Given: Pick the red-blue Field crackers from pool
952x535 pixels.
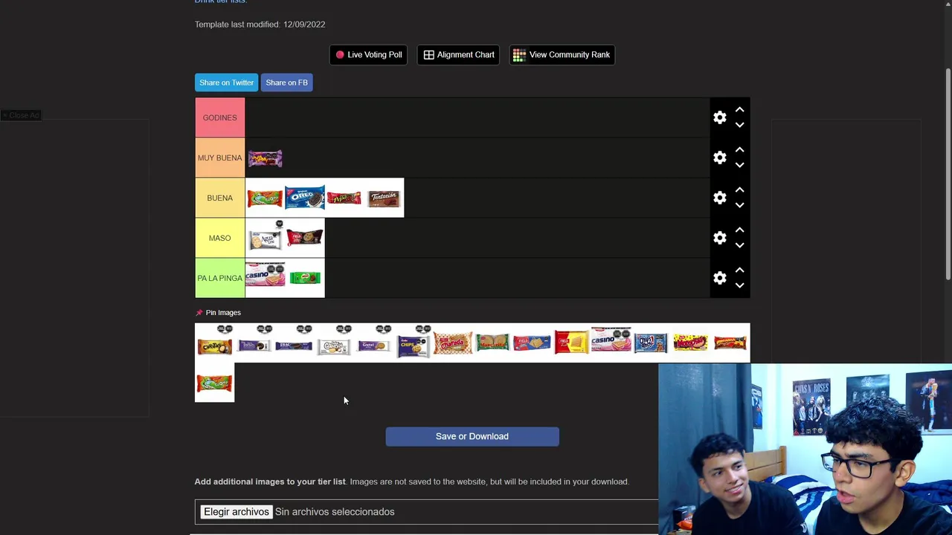Looking at the screenshot, I should 532,343.
